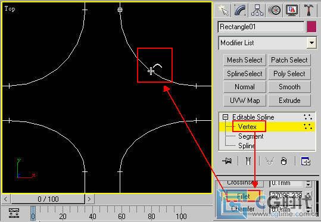Click the selected vertex box at viewport top
This screenshot has height=222, width=321.
(x=120, y=10)
